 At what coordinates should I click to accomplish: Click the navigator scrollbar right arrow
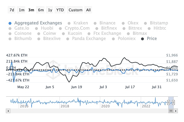point(175,111)
